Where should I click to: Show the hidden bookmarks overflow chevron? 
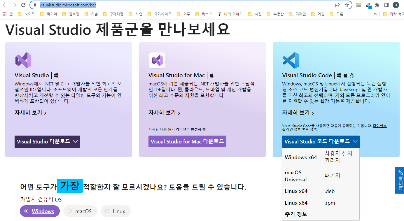point(375,14)
